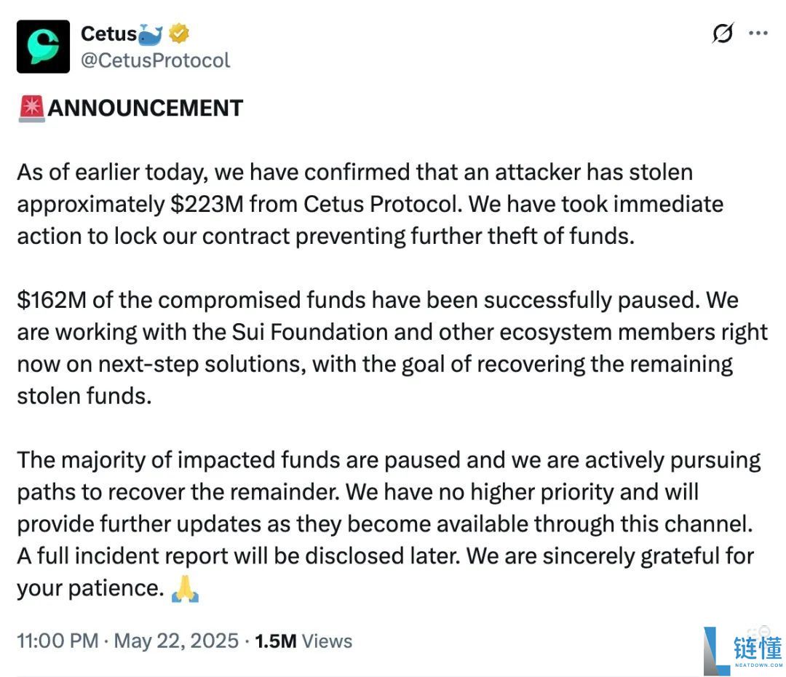Image resolution: width=786 pixels, height=677 pixels.
Task: Click the NEATDOWN.COM watermark text
Action: [x=758, y=665]
